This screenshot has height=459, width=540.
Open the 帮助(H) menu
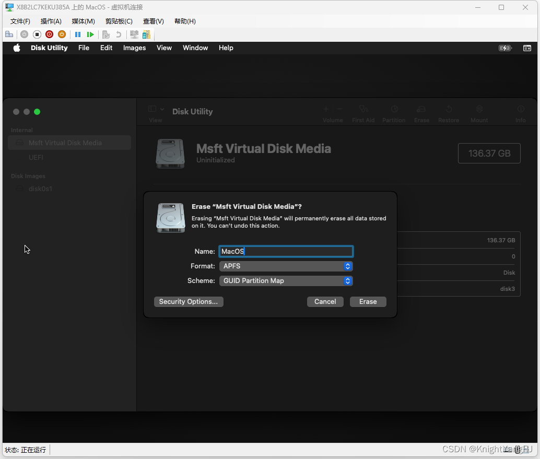point(185,21)
